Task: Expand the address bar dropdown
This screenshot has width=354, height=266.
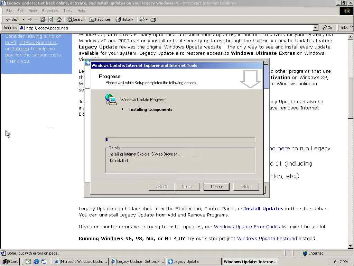Action: coord(316,28)
